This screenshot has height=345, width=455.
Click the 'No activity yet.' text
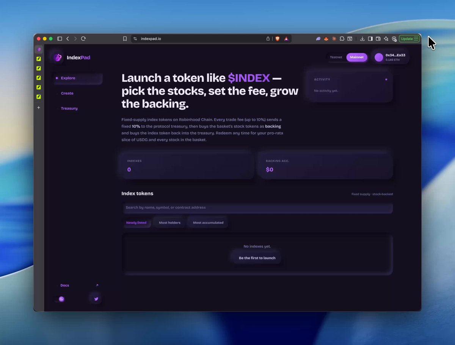click(x=326, y=91)
